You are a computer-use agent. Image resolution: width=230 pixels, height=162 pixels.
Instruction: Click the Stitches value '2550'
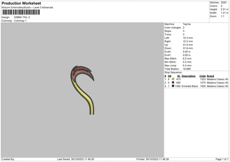click(x=223, y=3)
